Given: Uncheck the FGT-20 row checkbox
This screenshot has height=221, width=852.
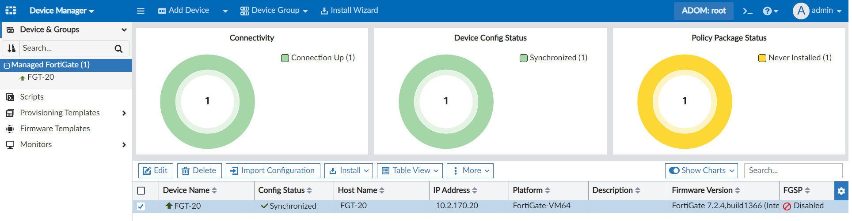Looking at the screenshot, I should click(141, 206).
